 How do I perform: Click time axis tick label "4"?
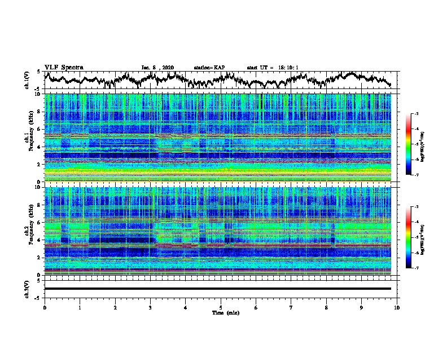(186, 308)
